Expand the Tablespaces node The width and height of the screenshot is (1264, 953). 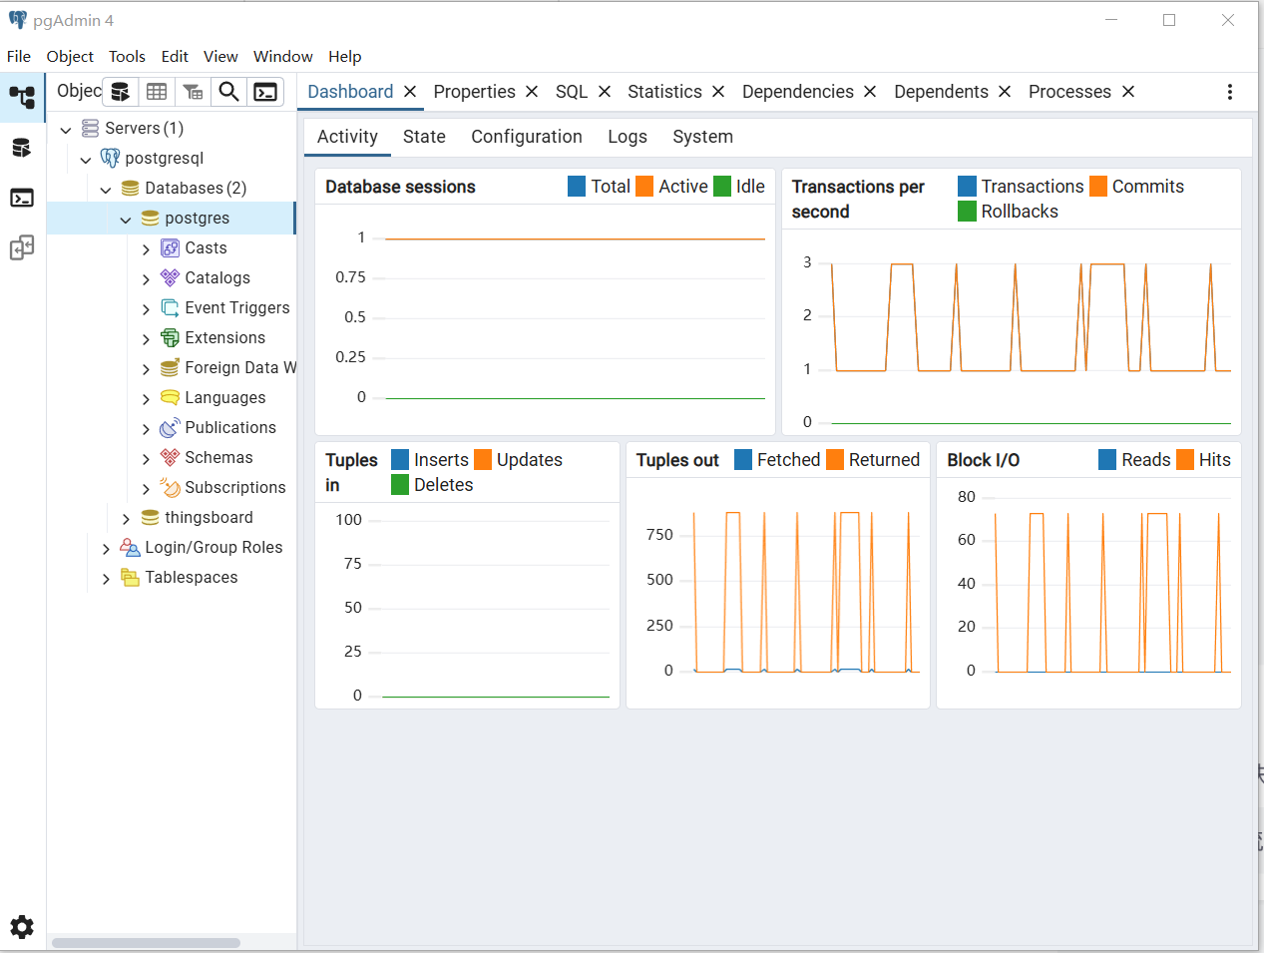pyautogui.click(x=106, y=579)
